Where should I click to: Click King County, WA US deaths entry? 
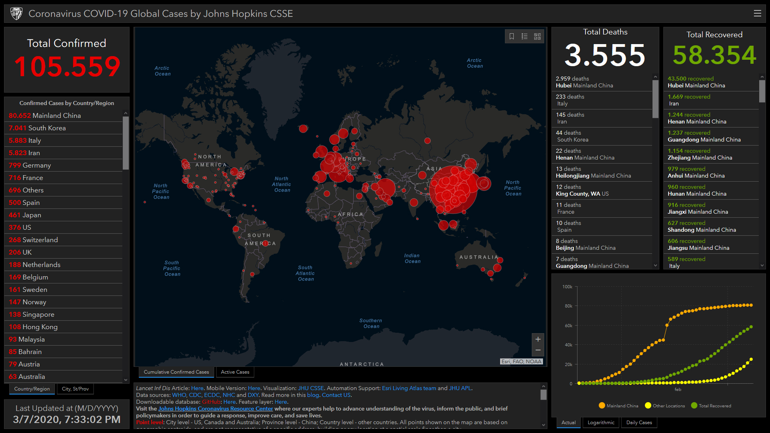pyautogui.click(x=602, y=190)
